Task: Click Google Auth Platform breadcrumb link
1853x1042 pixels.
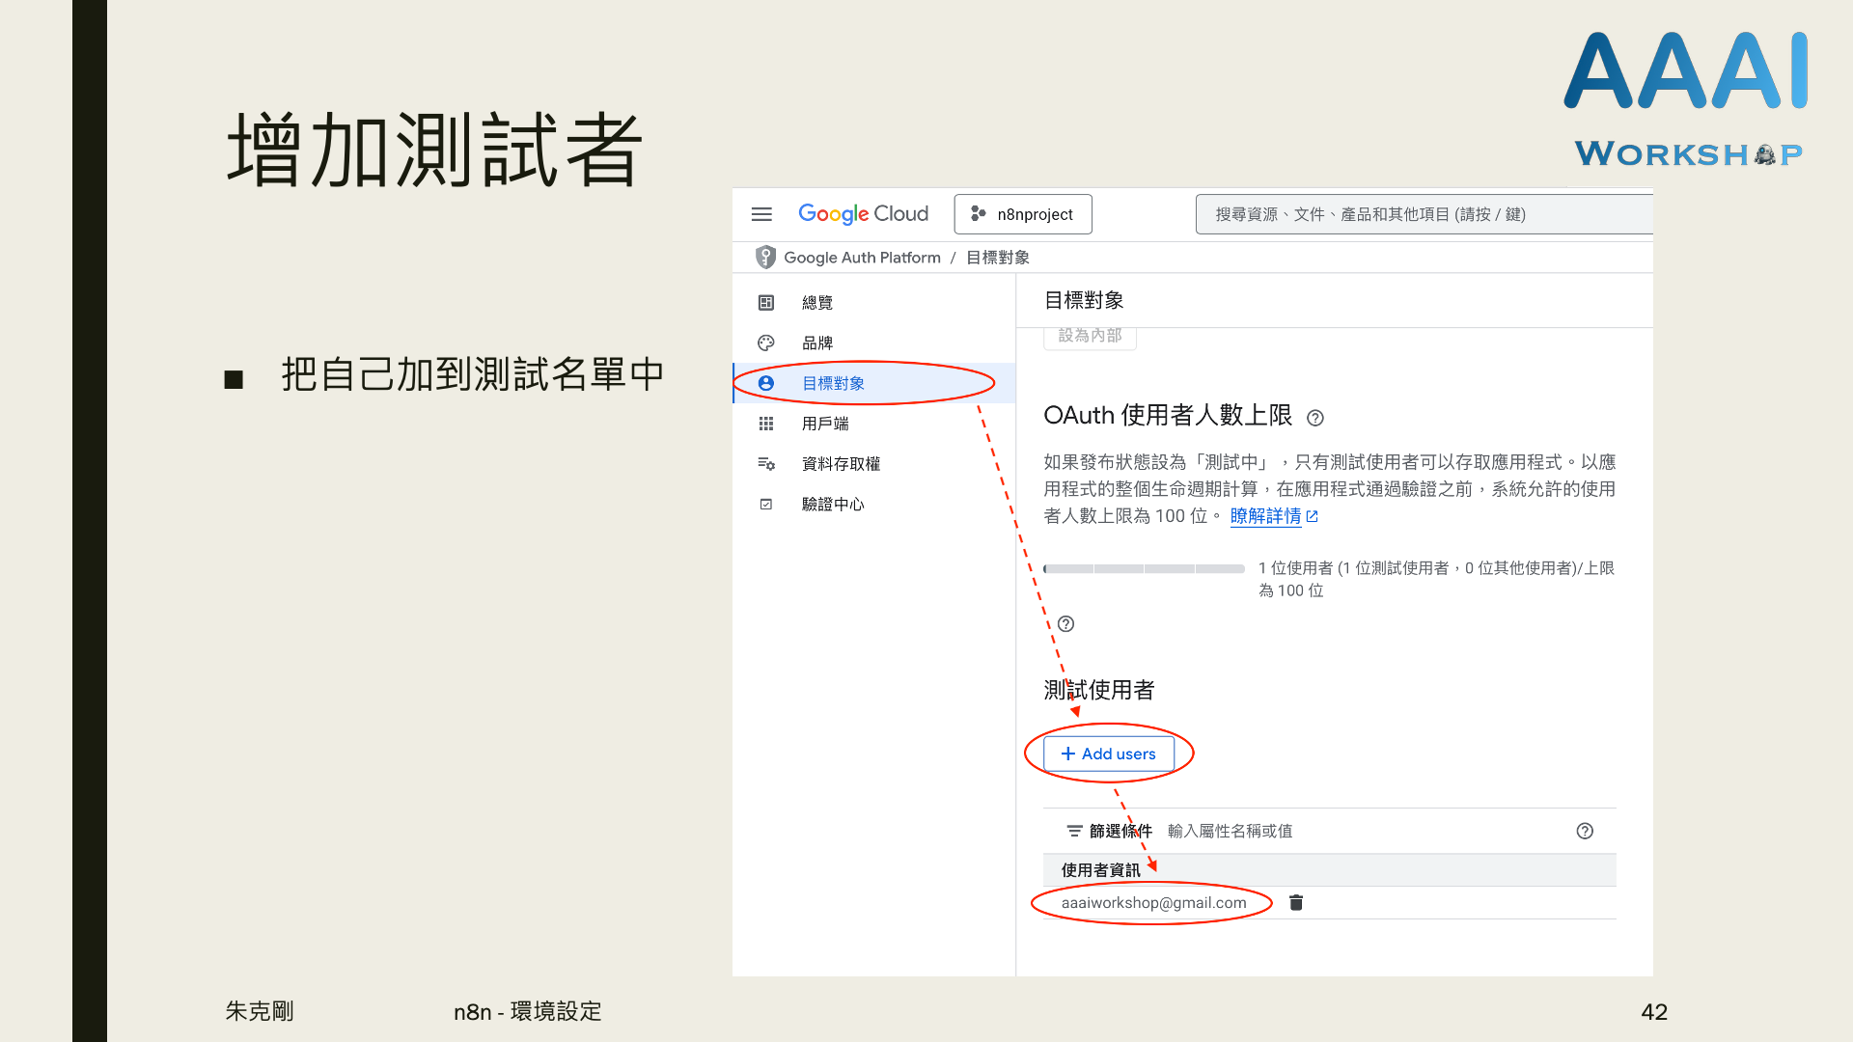Action: (x=862, y=258)
